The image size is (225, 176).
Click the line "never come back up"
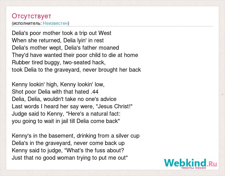68,143
